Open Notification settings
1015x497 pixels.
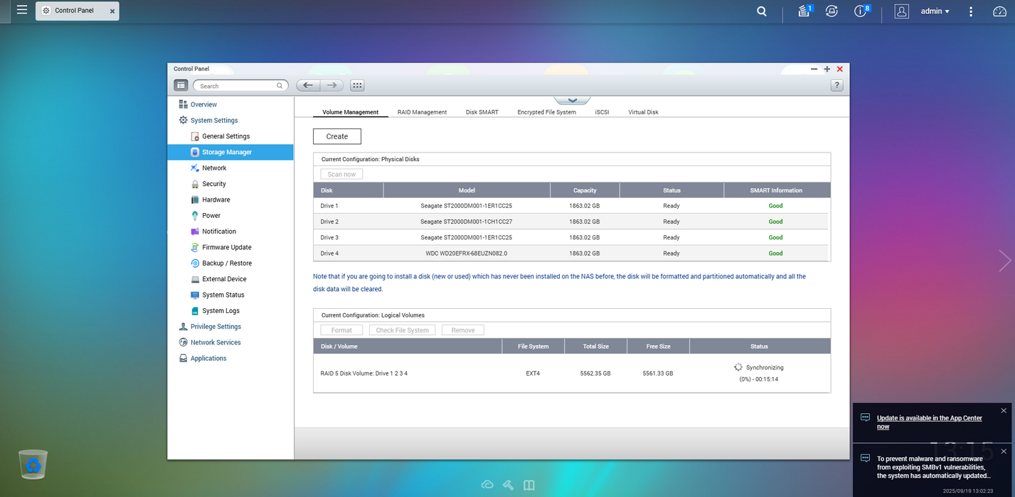click(219, 231)
